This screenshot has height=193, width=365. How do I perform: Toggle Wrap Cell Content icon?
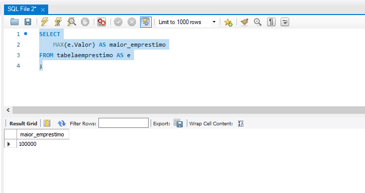[240, 123]
